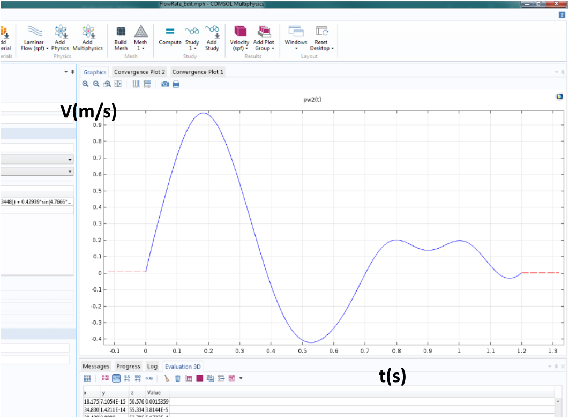Open the Windows layout dropdown

[x=296, y=48]
